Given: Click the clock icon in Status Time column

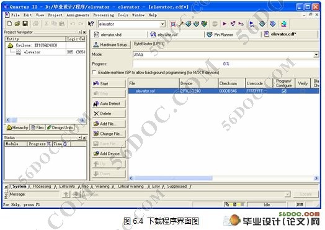Looking at the screenshot, I should pos(65,144).
